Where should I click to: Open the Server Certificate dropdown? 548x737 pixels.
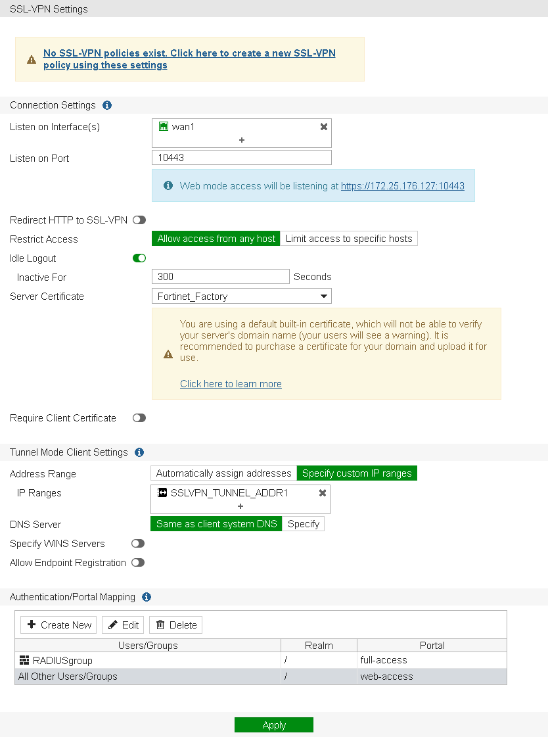pyautogui.click(x=242, y=296)
